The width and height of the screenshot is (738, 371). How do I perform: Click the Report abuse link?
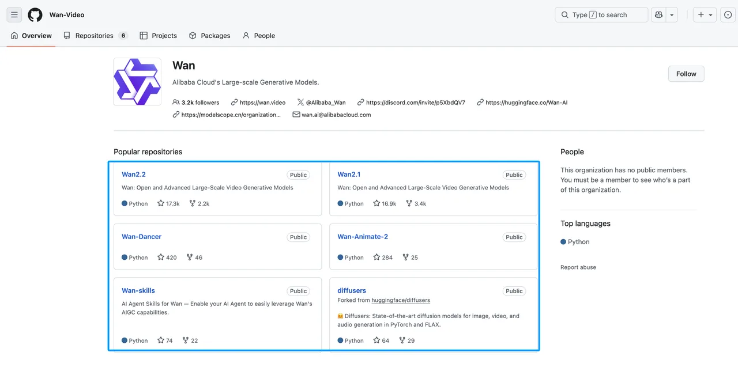click(x=578, y=267)
